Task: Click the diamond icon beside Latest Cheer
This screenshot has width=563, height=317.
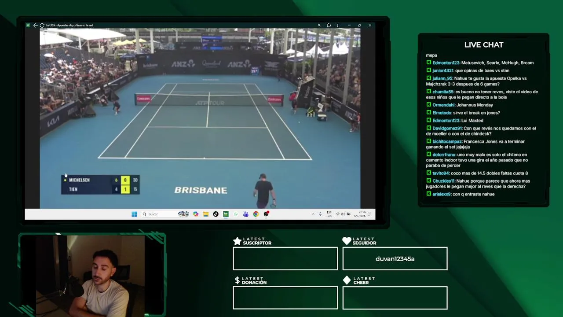Action: (x=347, y=280)
